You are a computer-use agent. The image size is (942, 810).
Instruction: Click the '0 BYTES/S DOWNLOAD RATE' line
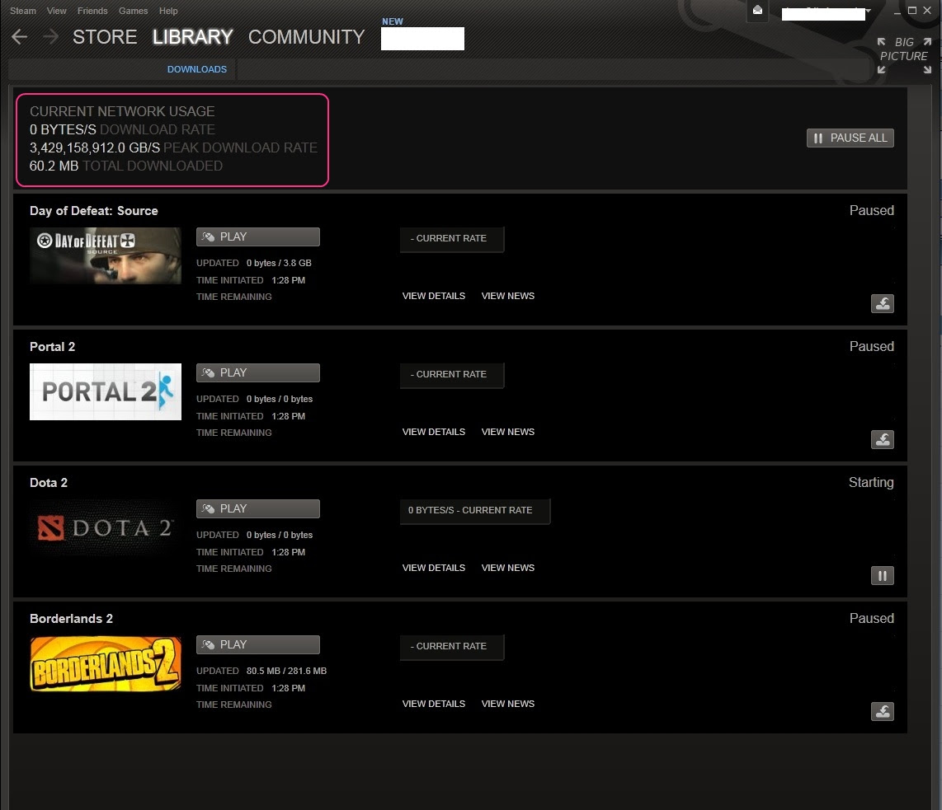(x=123, y=129)
